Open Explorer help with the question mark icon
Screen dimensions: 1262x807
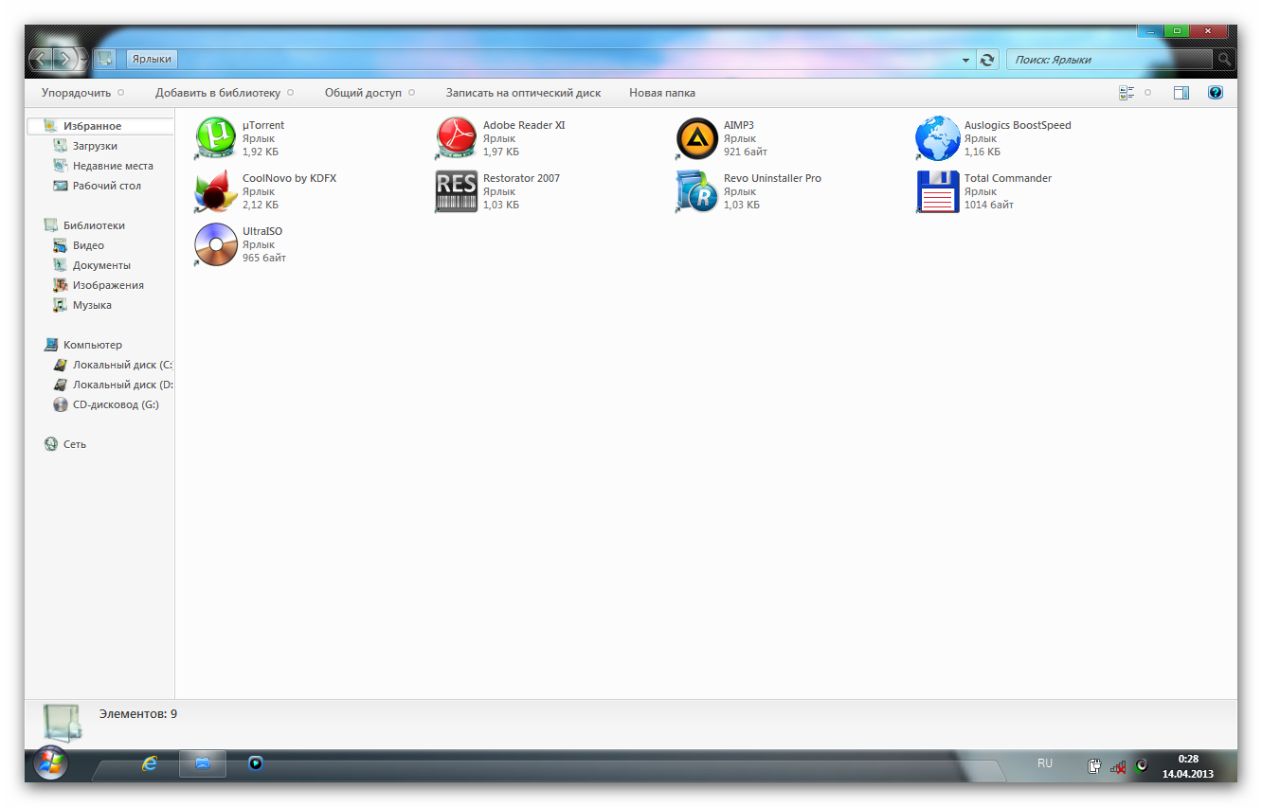[1216, 93]
